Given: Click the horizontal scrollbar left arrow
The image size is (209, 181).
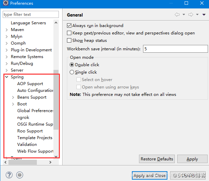Looking at the screenshot, I should 5,162.
